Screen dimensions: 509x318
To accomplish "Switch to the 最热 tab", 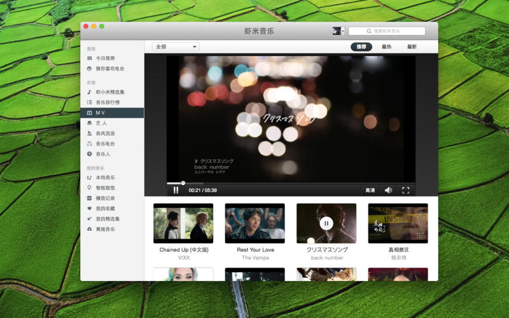I will coord(386,46).
